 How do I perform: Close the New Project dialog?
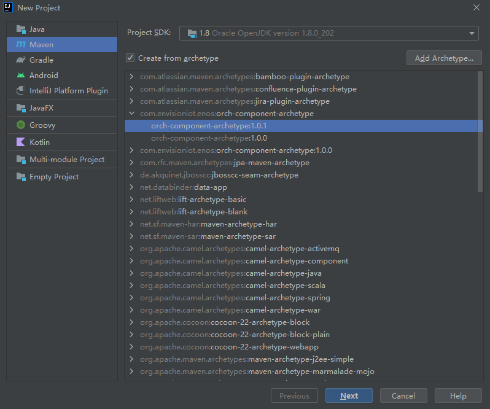[x=476, y=7]
